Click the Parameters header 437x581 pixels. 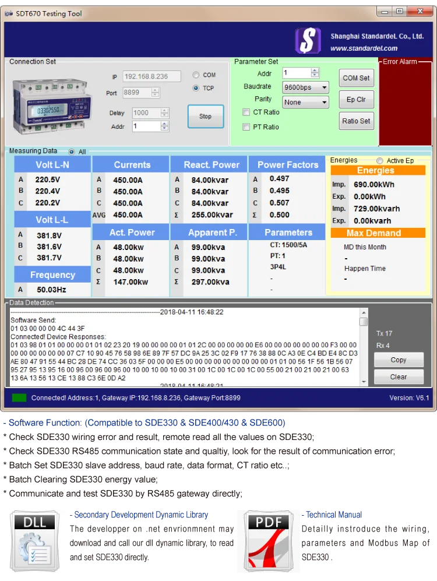288,233
